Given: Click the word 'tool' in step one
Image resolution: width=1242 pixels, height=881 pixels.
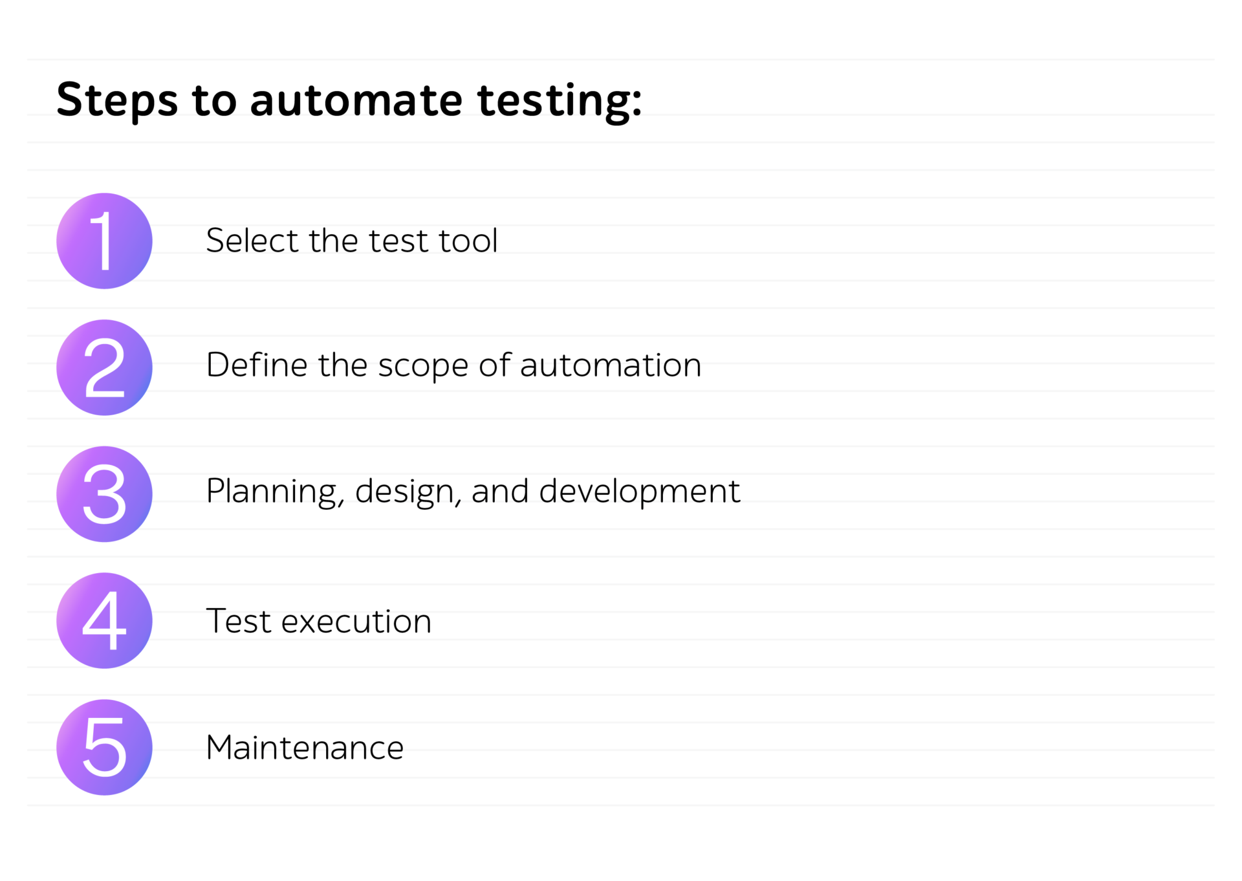Looking at the screenshot, I should tap(468, 241).
